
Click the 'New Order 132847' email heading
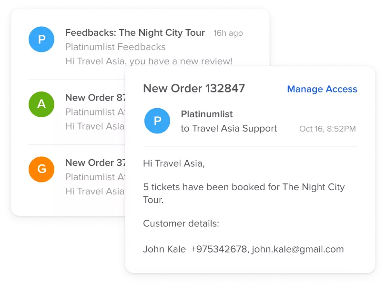[x=194, y=88]
